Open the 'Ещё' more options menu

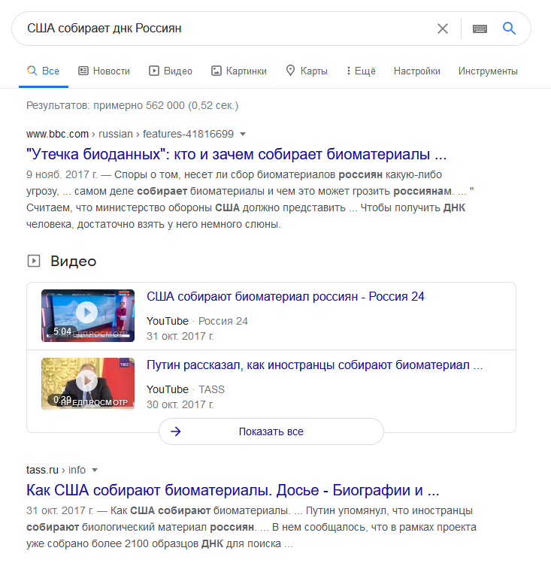361,71
